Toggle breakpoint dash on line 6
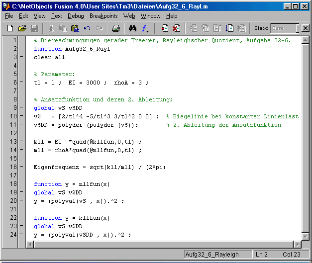Viewport: 312px width, 263px height. (x=21, y=82)
